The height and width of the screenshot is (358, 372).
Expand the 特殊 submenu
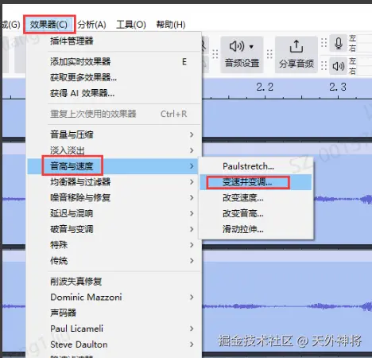click(x=114, y=245)
